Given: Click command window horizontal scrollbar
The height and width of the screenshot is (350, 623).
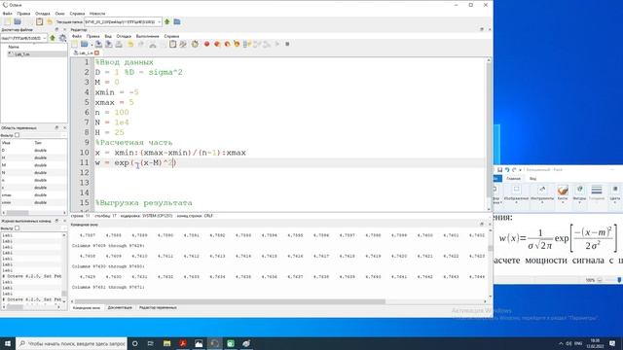Looking at the screenshot, I should click(230, 301).
